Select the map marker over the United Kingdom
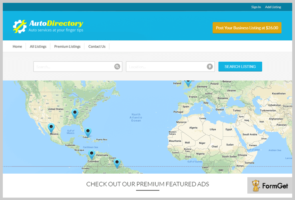 click(x=188, y=83)
